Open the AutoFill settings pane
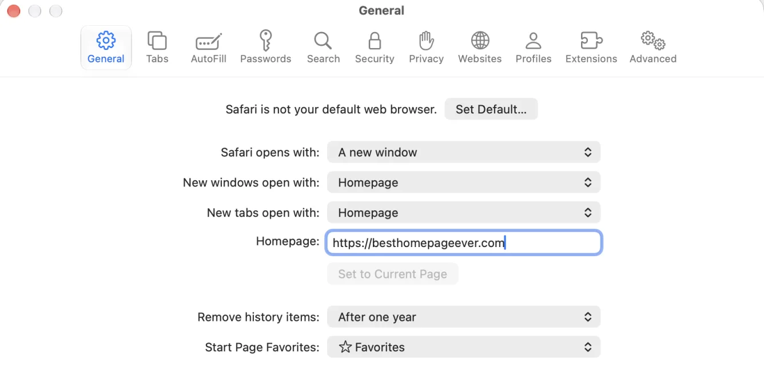This screenshot has width=764, height=366. (x=209, y=48)
